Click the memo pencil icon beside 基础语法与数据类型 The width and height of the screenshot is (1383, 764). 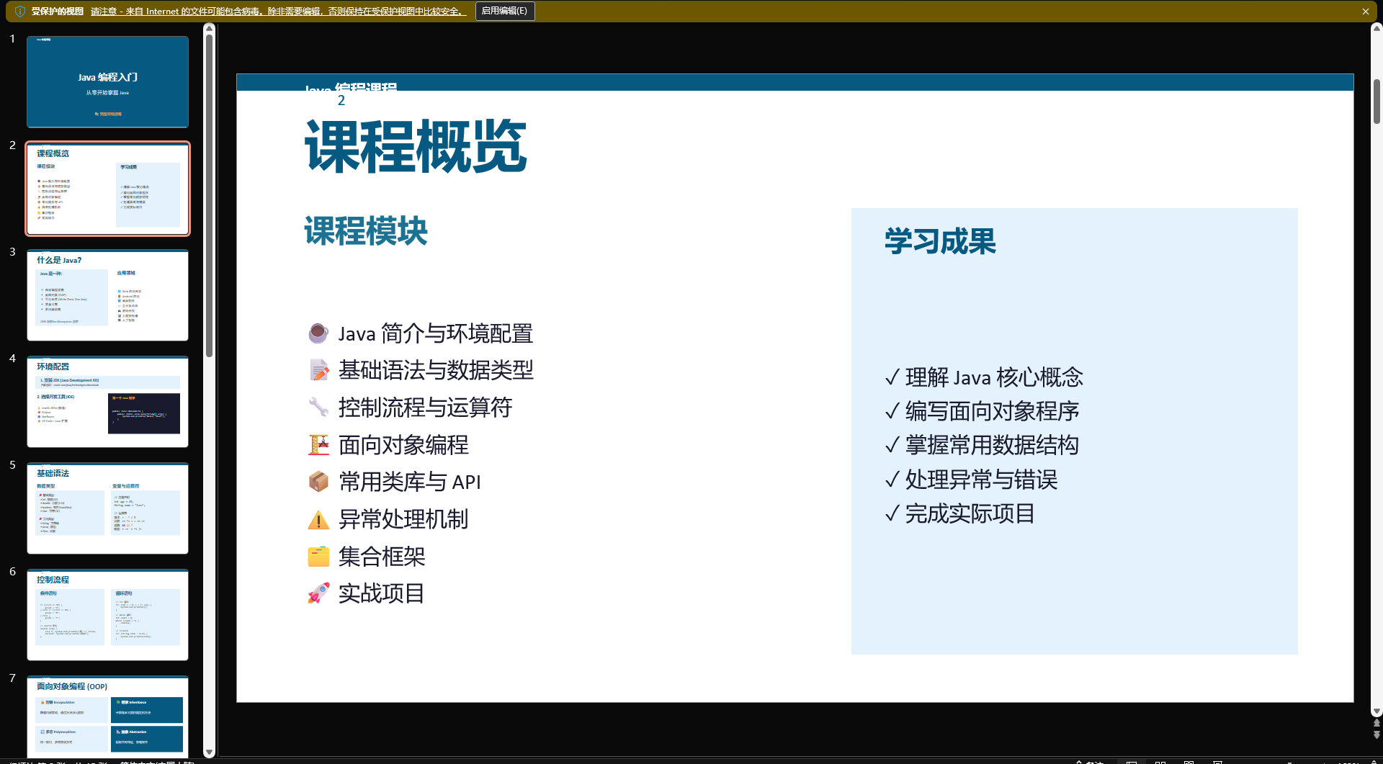click(x=318, y=370)
